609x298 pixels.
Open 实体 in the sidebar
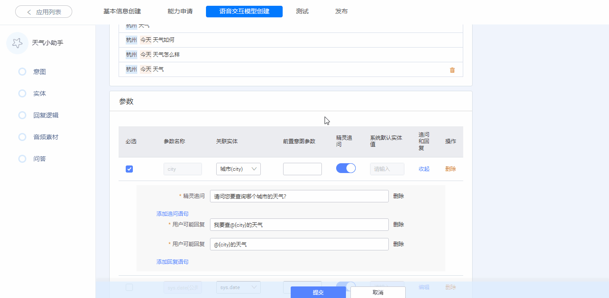(x=40, y=93)
